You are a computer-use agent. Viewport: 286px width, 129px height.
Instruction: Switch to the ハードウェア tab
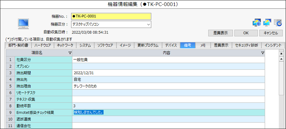coord(43,45)
